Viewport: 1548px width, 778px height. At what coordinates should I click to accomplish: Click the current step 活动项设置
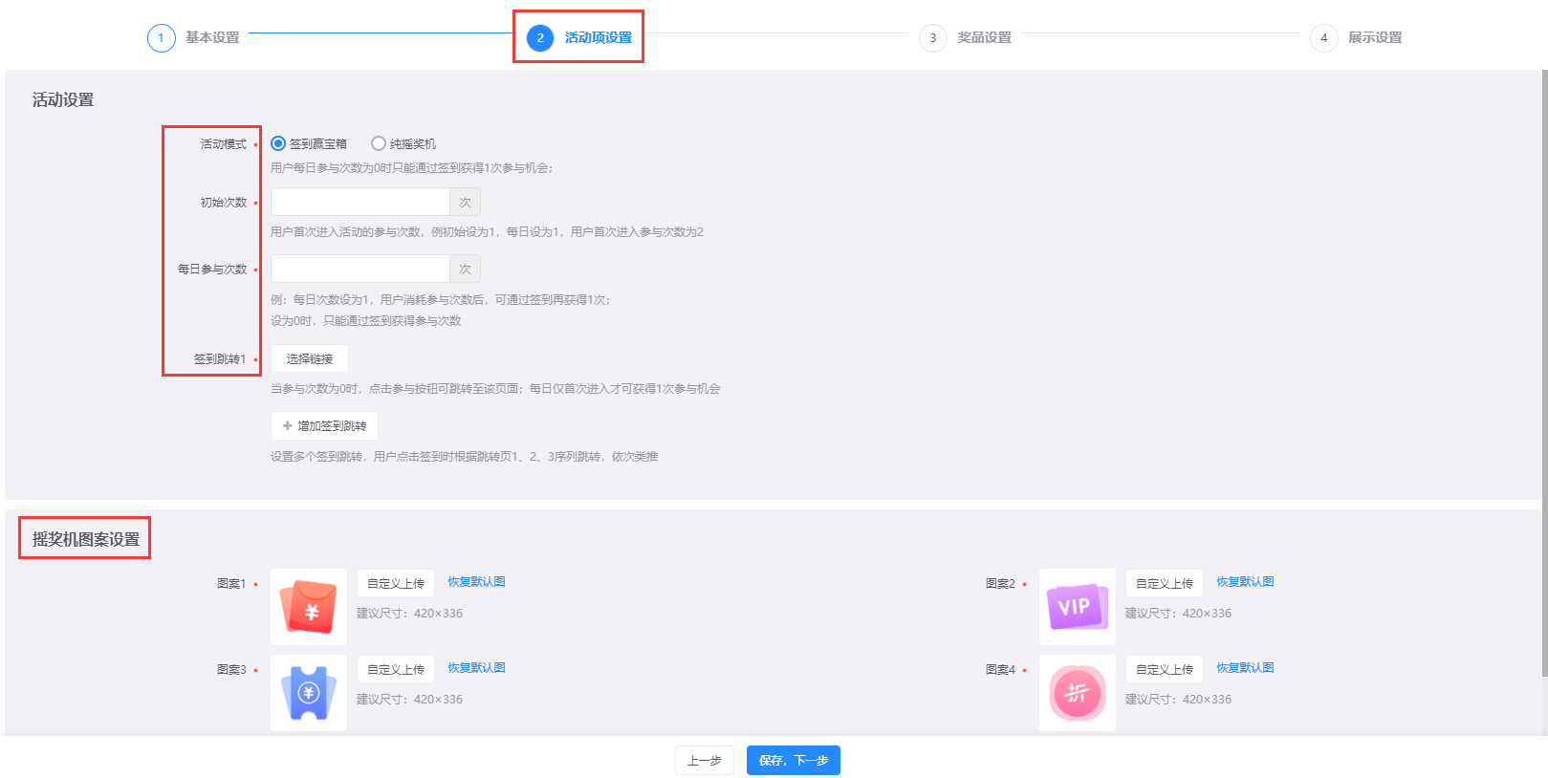[579, 38]
